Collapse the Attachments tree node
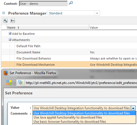 coord(10,40)
